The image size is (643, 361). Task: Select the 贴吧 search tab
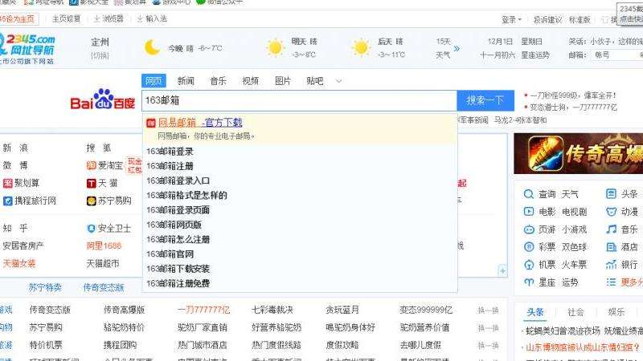(315, 81)
